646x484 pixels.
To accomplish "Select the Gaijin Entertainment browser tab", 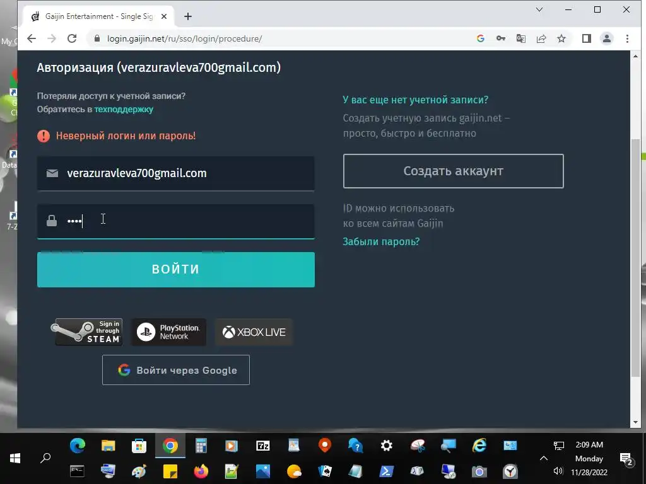I will click(99, 16).
